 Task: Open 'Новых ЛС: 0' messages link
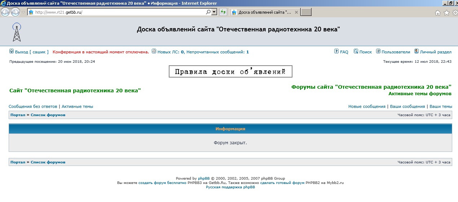point(171,52)
